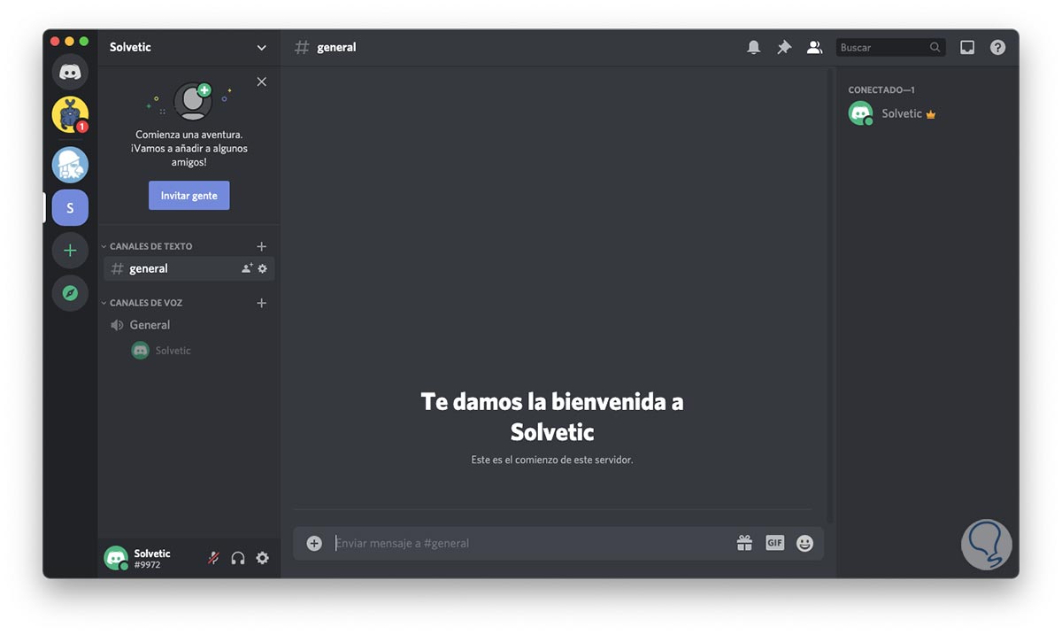Select the general text channel
This screenshot has width=1062, height=635.
(189, 268)
